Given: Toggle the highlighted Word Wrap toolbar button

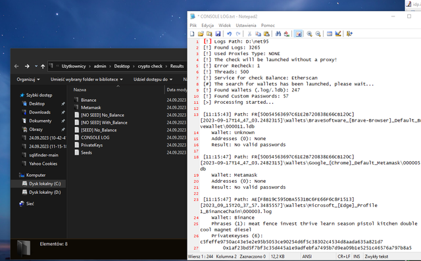Looking at the screenshot, I should tap(298, 34).
